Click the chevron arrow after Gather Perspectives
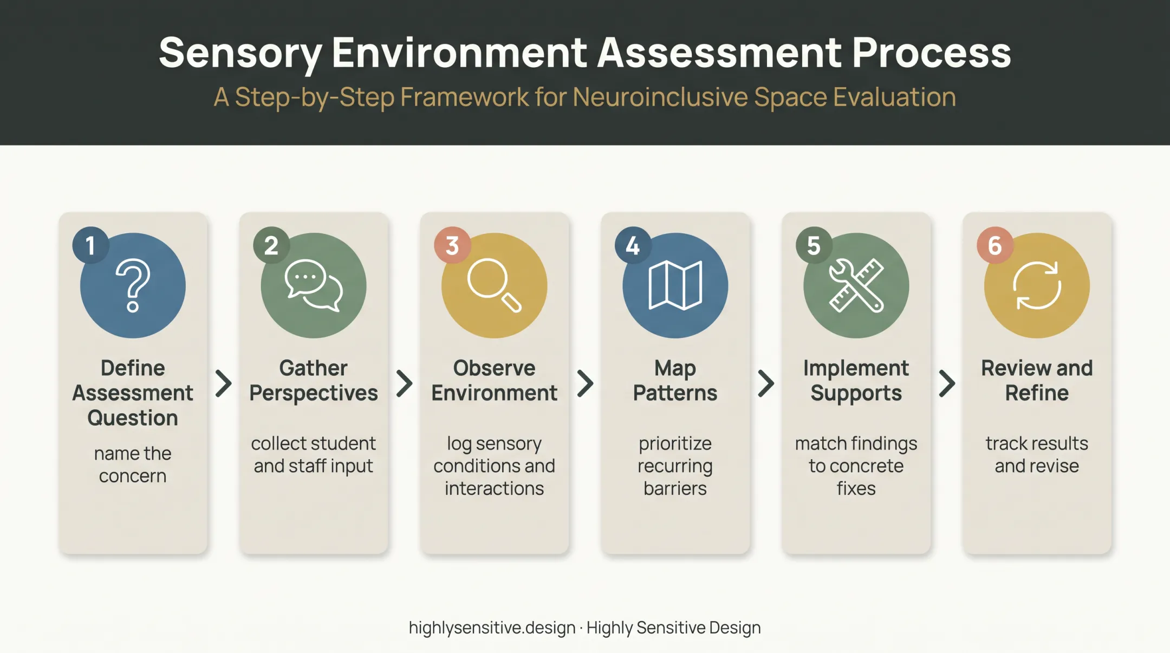This screenshot has width=1170, height=653. click(x=404, y=383)
